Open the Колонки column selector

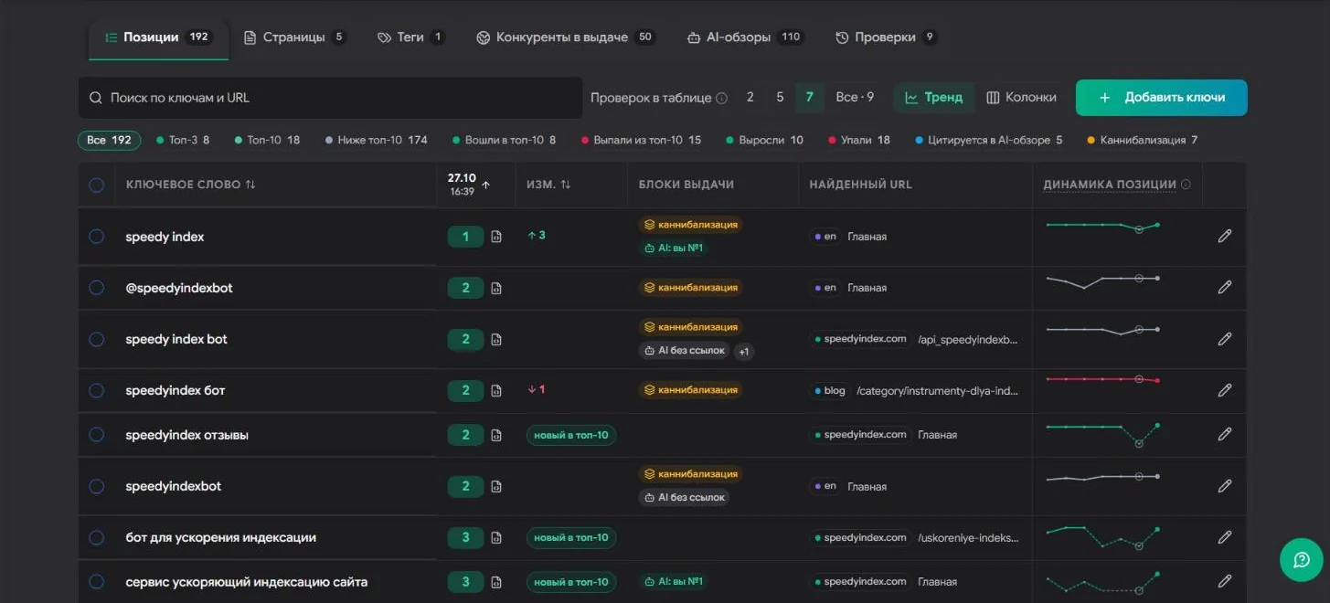point(1021,98)
